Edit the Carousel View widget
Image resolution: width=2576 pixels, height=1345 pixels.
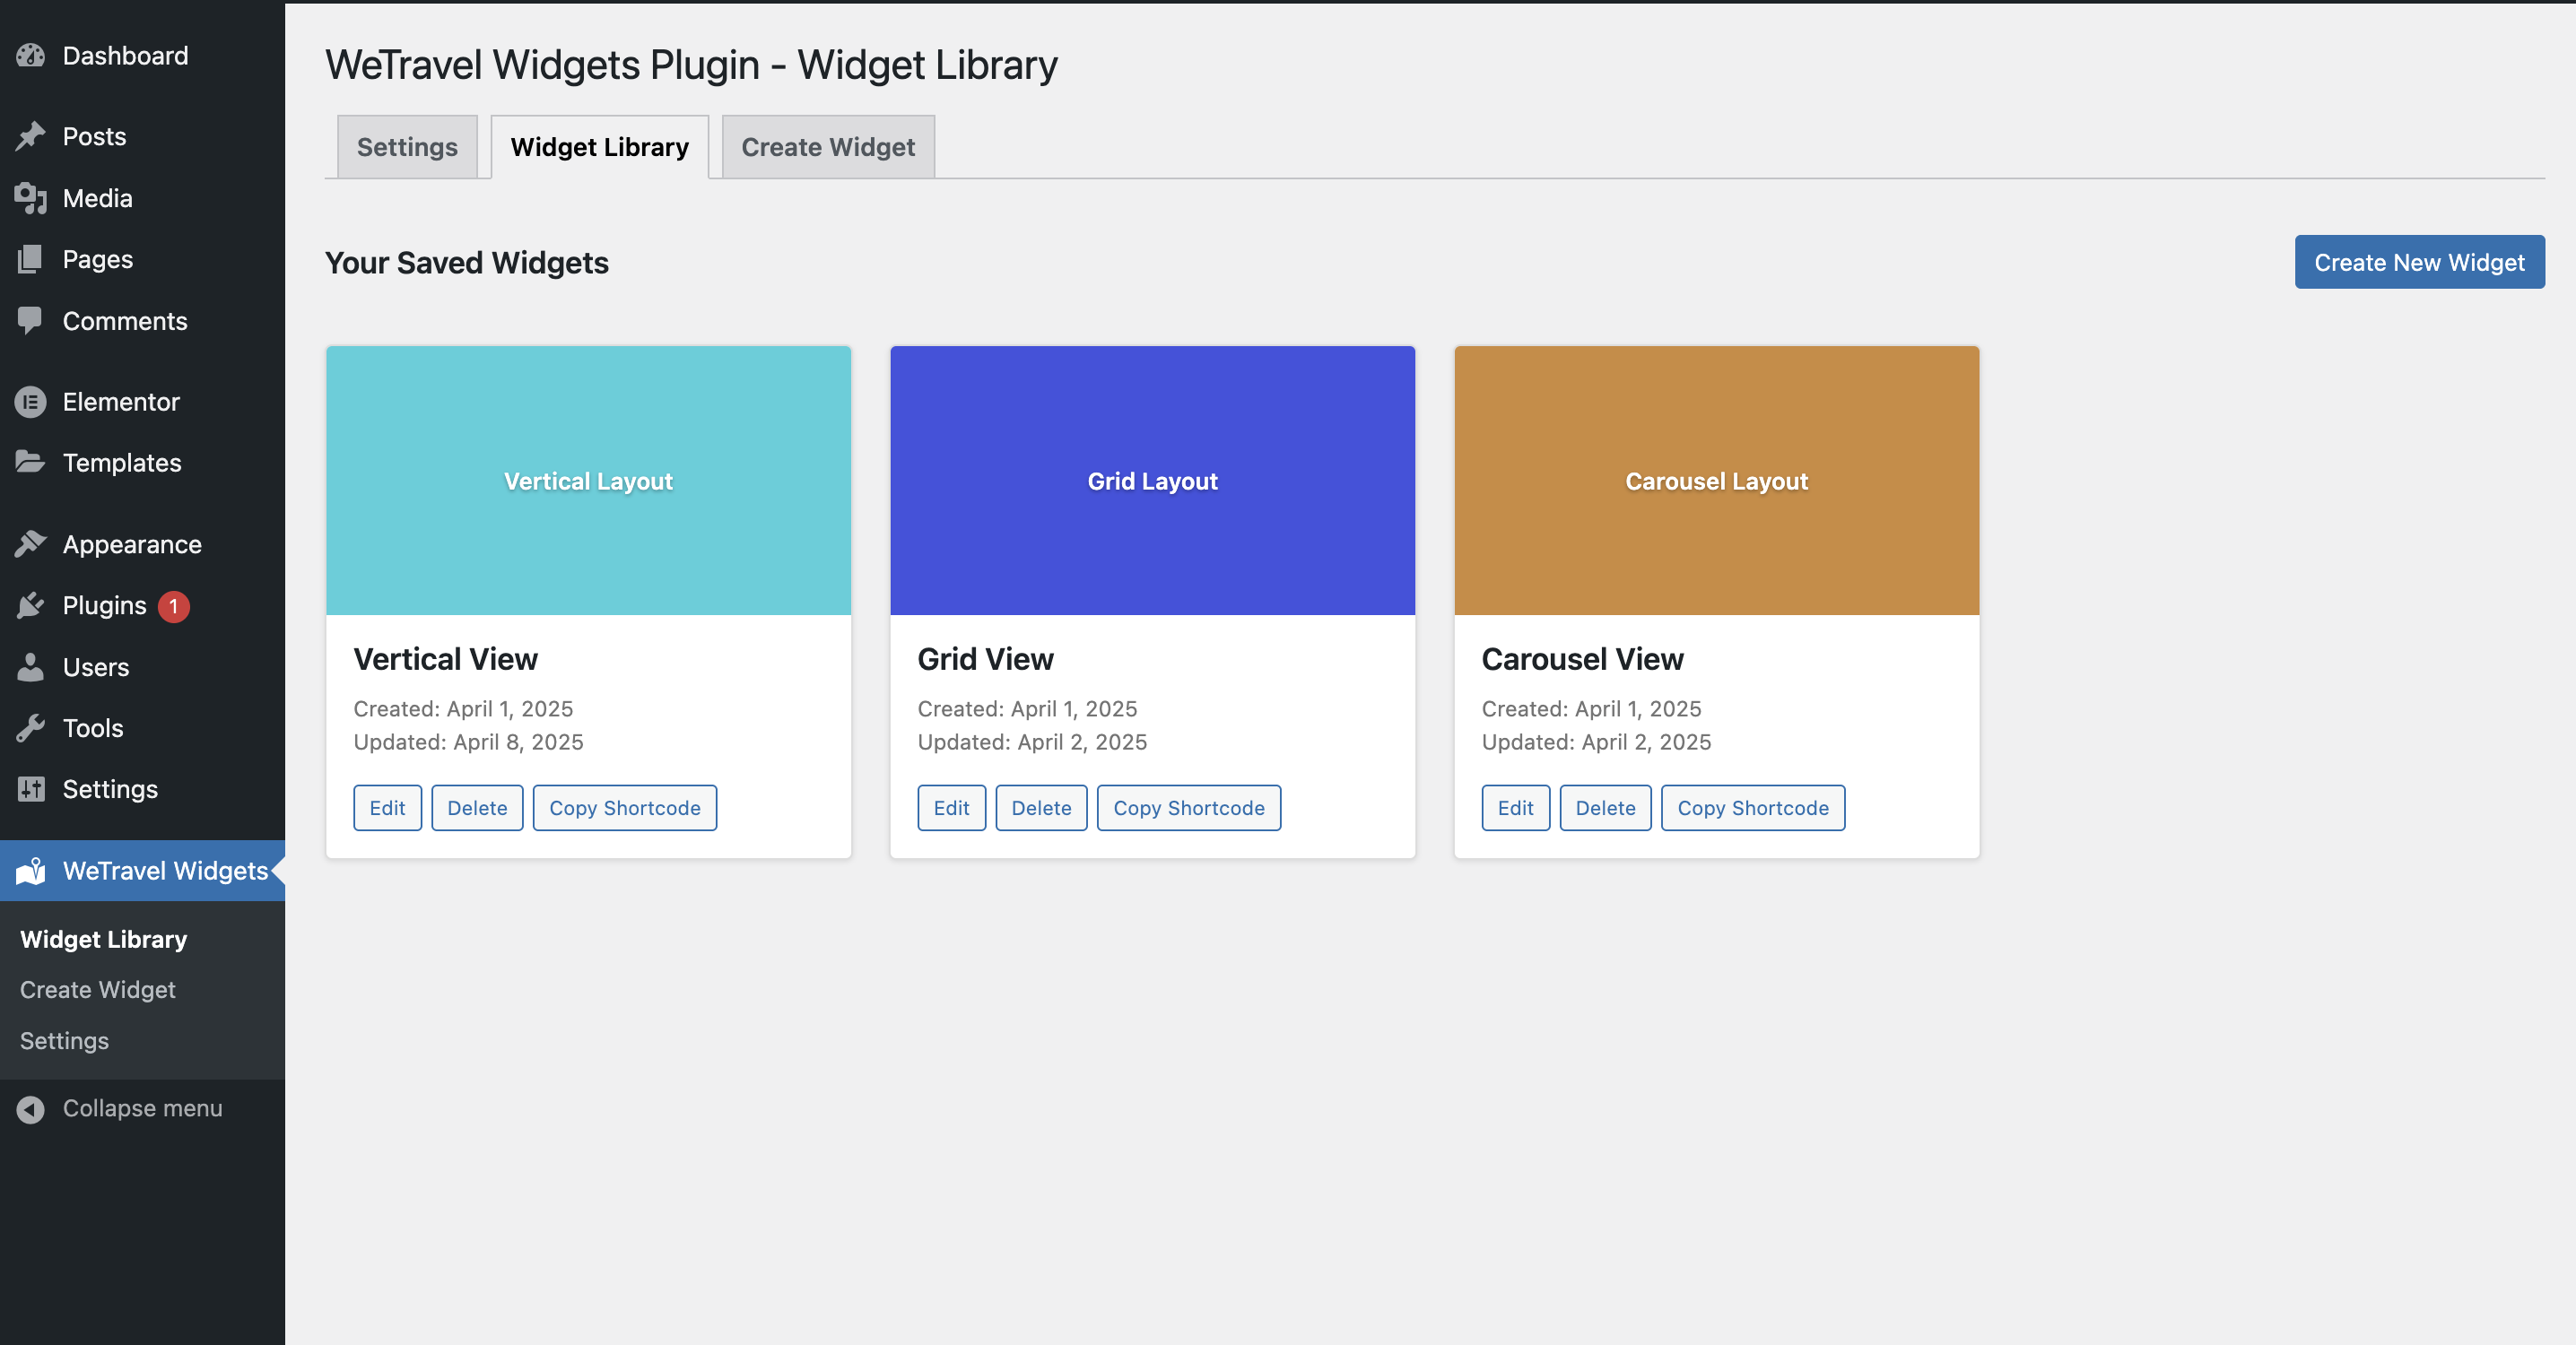(x=1515, y=808)
